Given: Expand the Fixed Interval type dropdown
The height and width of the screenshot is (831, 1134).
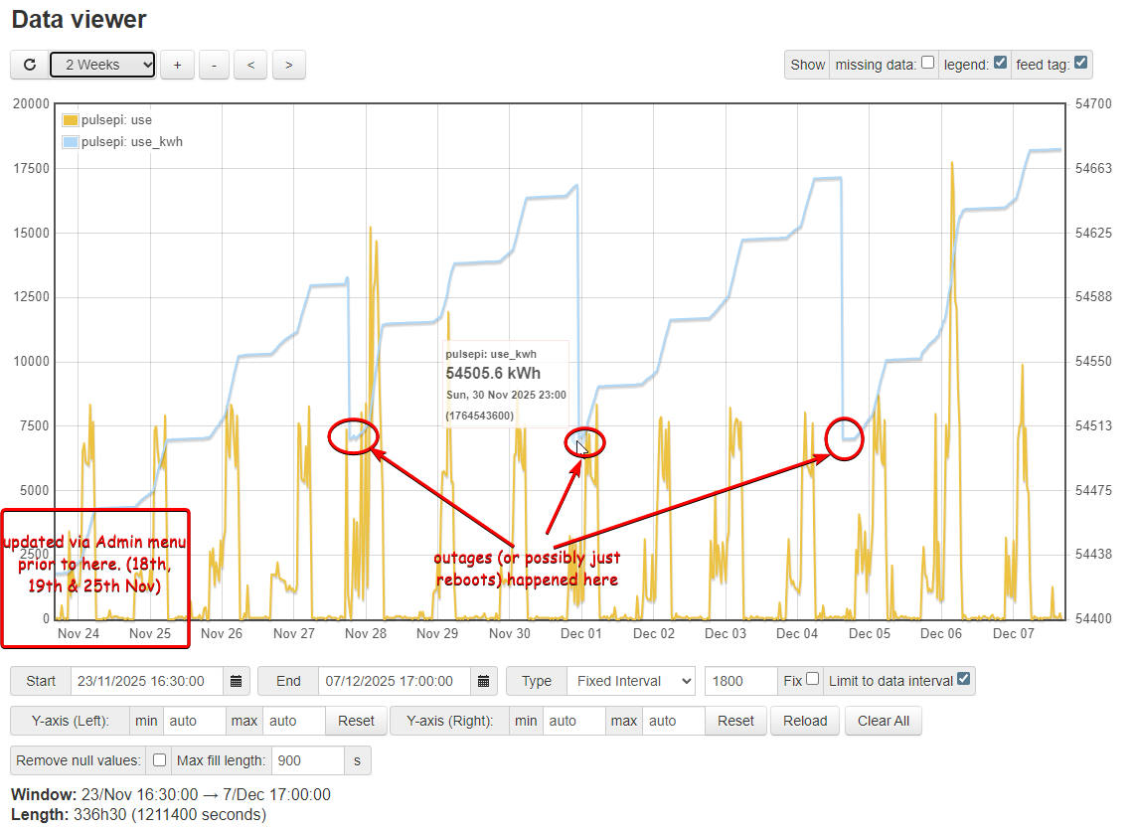Looking at the screenshot, I should (x=630, y=681).
